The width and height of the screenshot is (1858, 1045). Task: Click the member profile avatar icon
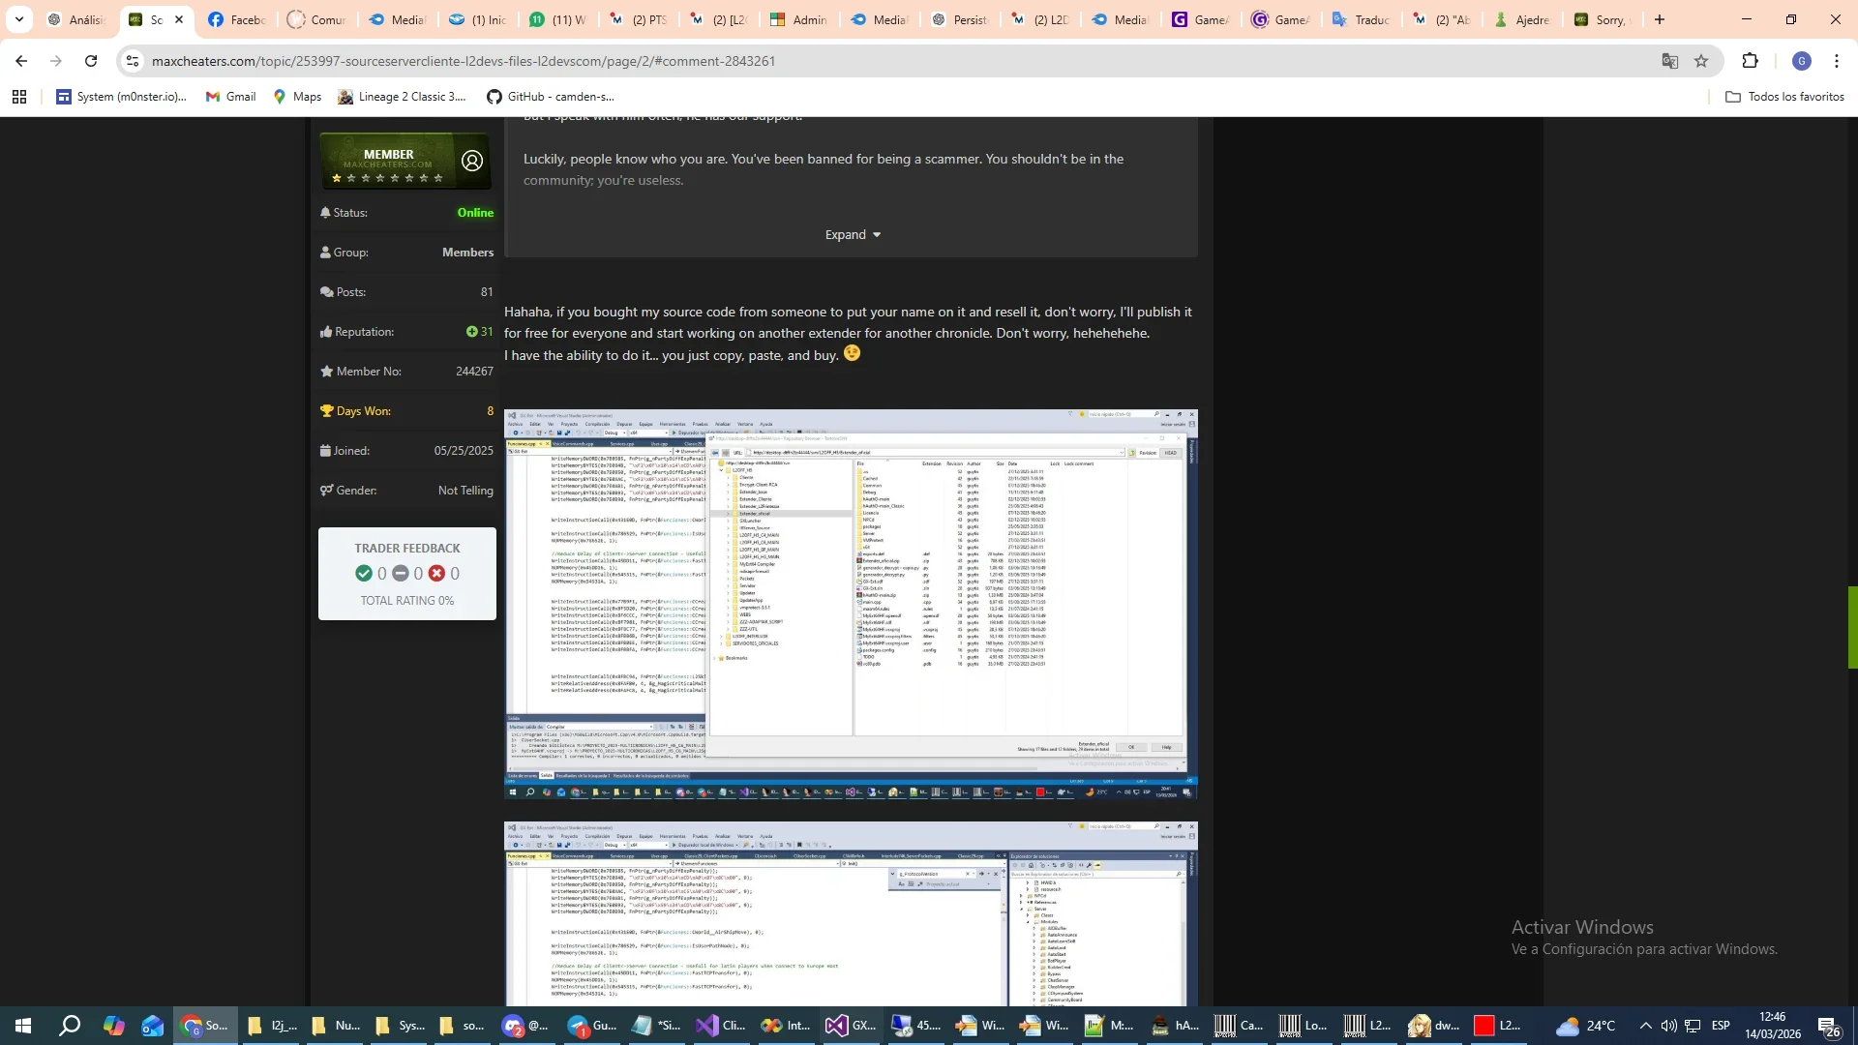tap(472, 161)
